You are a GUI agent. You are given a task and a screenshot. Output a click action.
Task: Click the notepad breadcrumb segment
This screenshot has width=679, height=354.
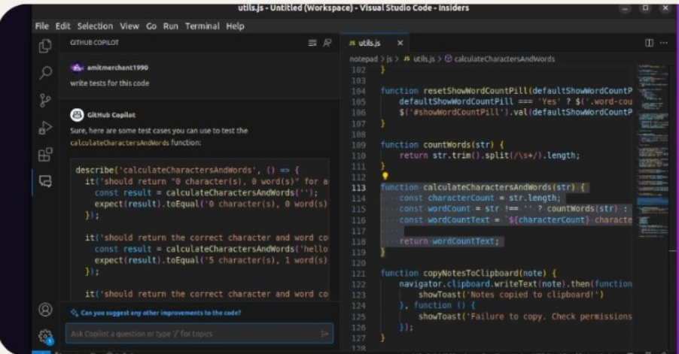364,59
